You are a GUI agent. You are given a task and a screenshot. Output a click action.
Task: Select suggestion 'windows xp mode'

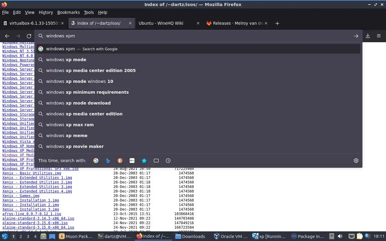pos(198,60)
